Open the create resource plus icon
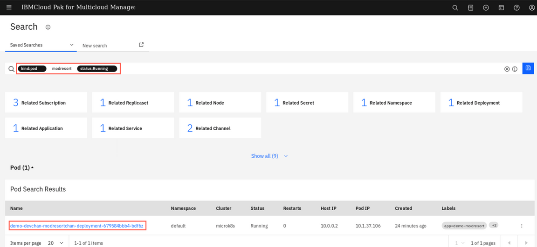This screenshot has height=247, width=537. pos(486,8)
